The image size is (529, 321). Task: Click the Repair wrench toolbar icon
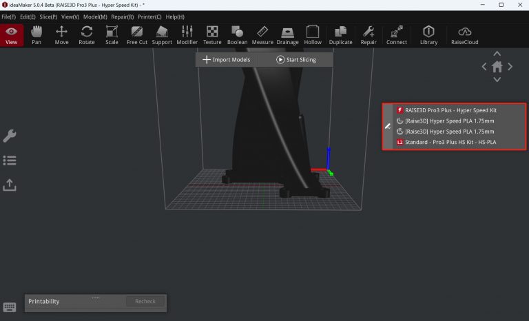click(369, 35)
